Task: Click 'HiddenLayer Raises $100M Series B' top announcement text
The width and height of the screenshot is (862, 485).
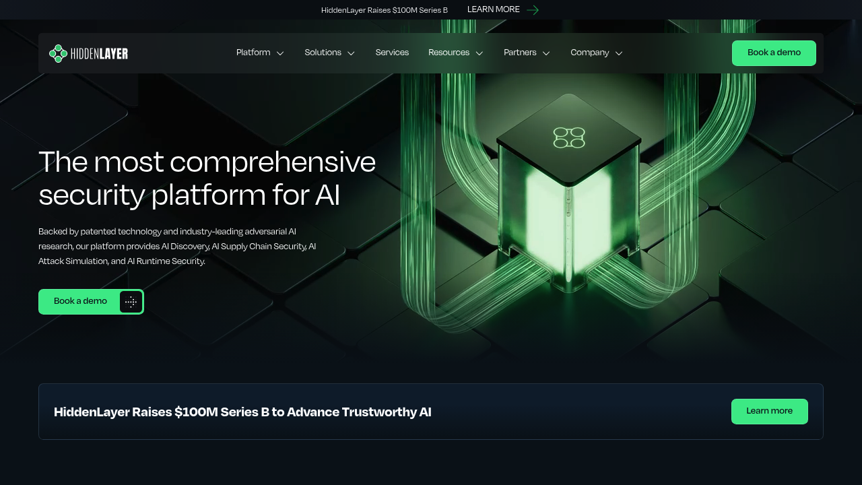Action: click(x=385, y=10)
